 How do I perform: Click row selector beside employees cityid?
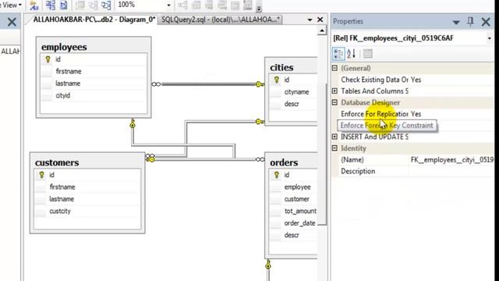pos(47,95)
